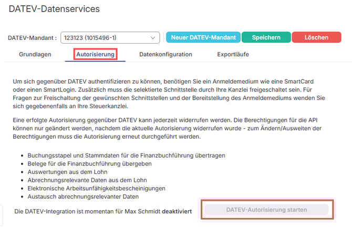
Task: Open the Datenkonfiguration tab
Action: 165,54
